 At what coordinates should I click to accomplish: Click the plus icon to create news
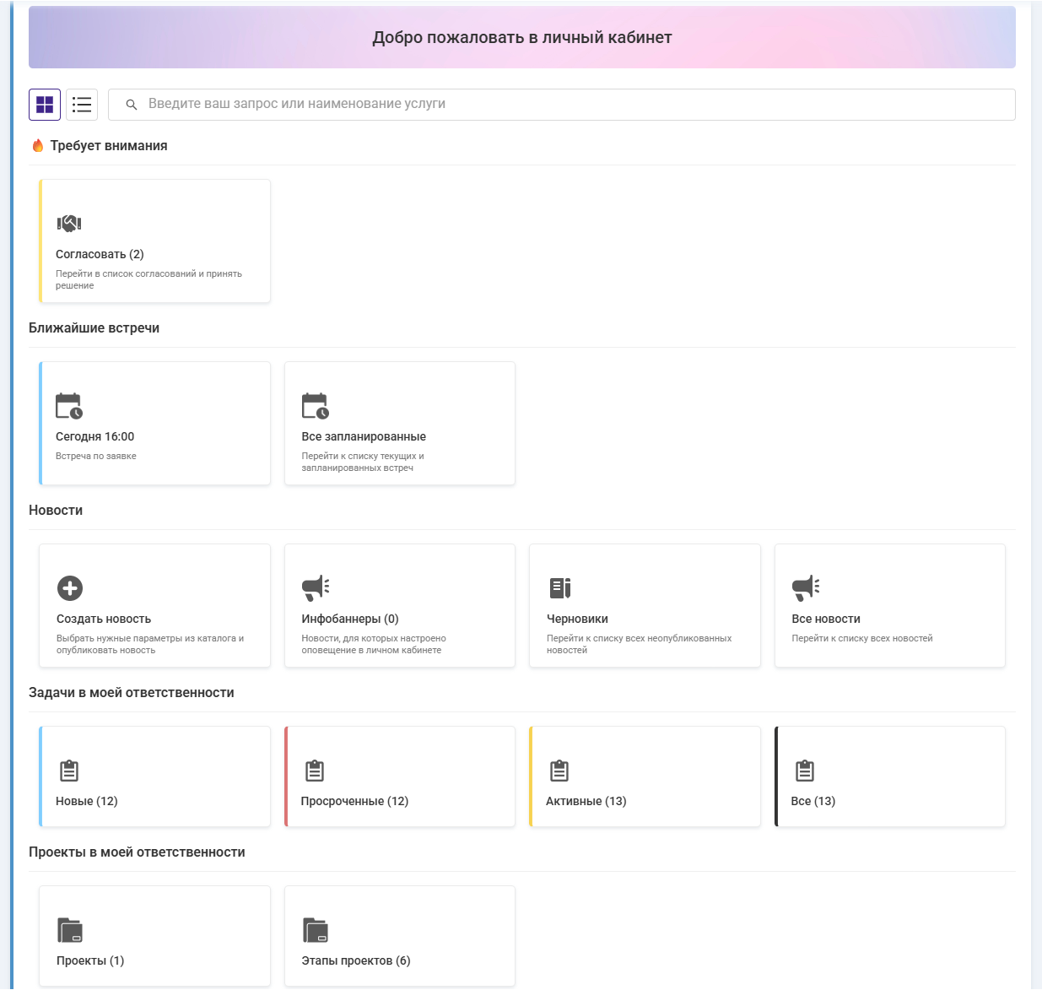tap(70, 588)
